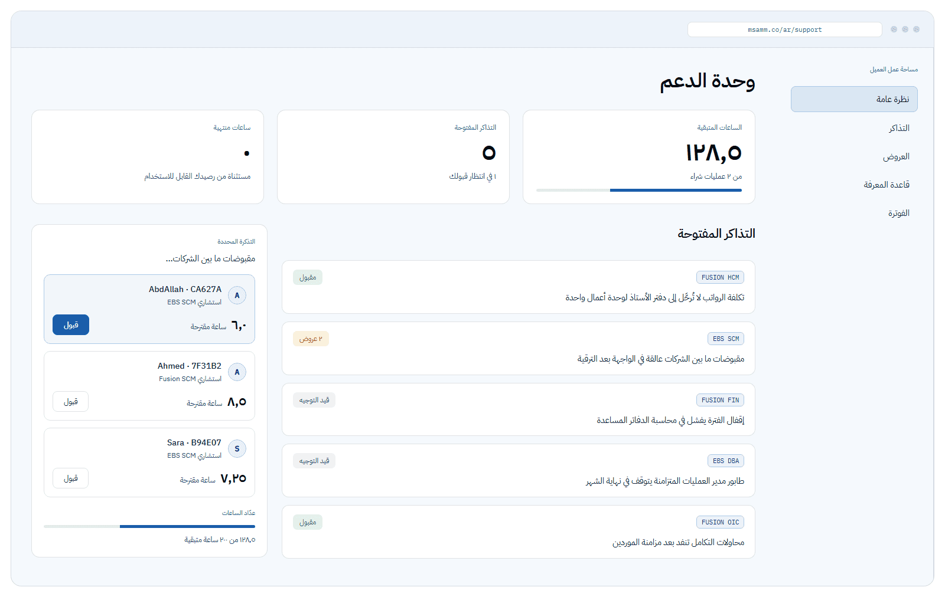
Task: Click the عدّاد الساعات progress bar
Action: pyautogui.click(x=149, y=526)
